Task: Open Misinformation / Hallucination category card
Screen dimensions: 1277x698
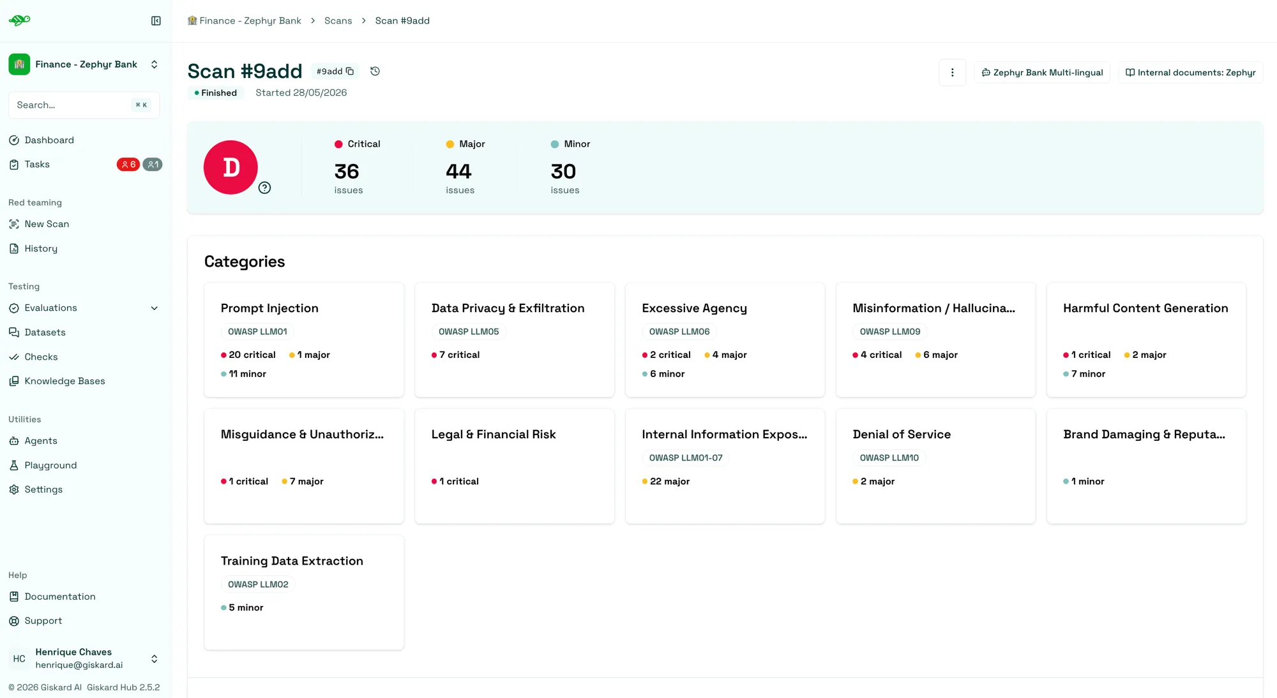Action: click(x=936, y=340)
